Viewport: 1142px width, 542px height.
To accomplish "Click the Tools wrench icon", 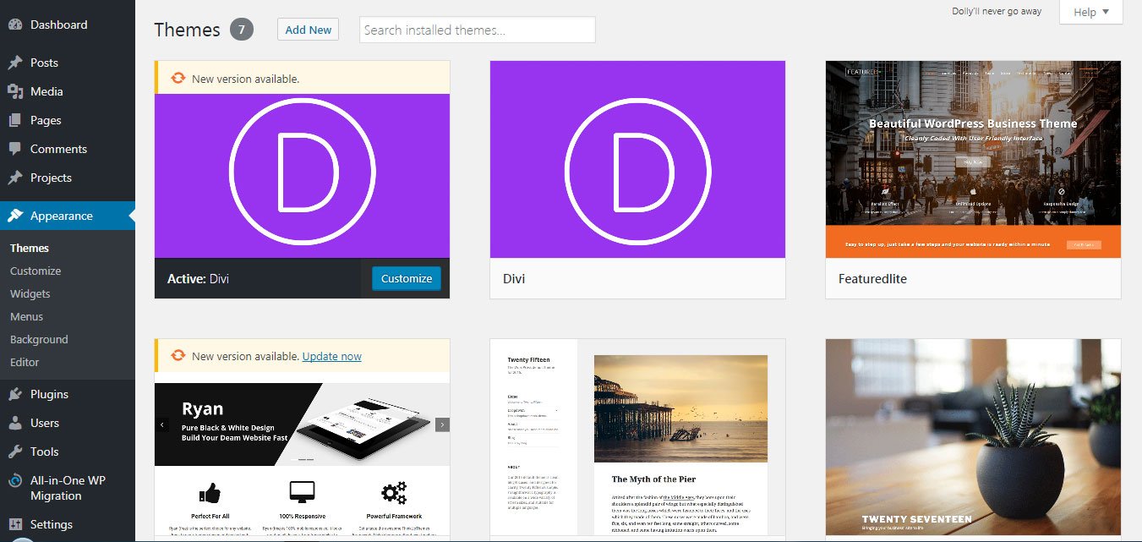I will (x=15, y=452).
